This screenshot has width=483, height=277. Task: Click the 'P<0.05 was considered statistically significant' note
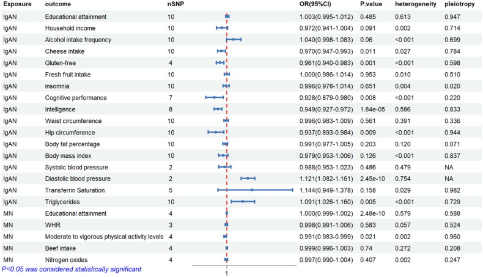pyautogui.click(x=72, y=269)
